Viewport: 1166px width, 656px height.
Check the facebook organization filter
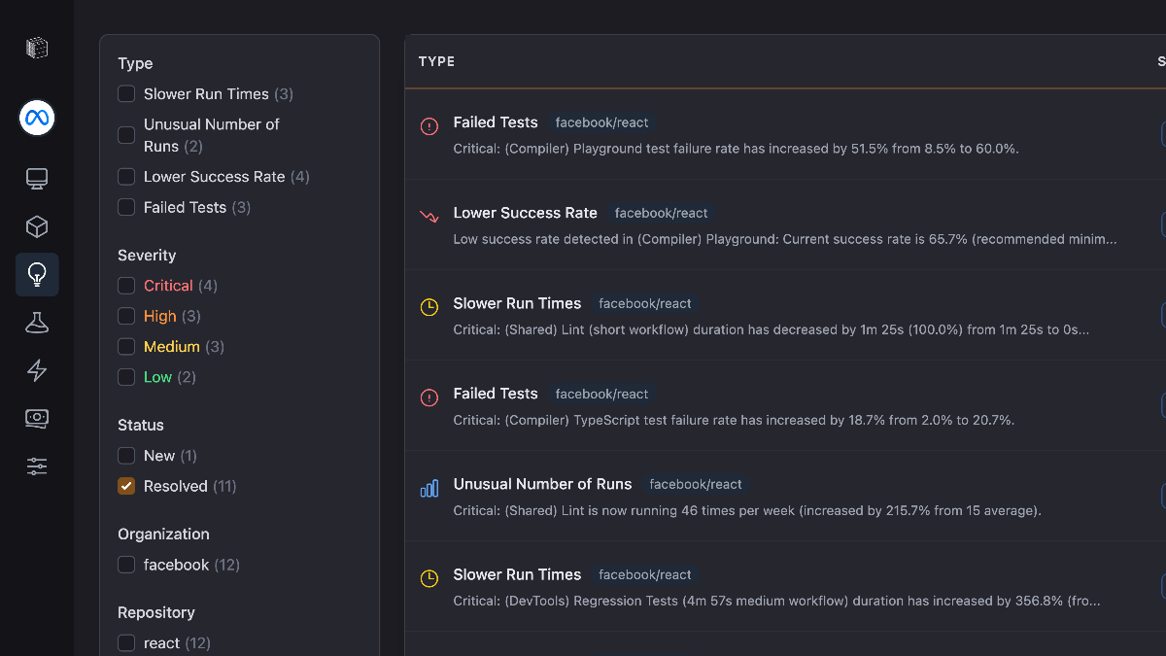(x=126, y=565)
